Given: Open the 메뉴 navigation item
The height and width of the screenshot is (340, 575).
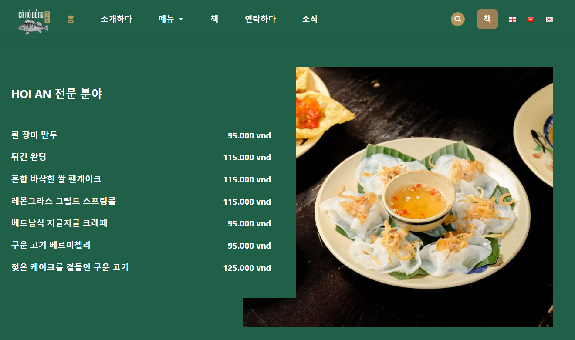Looking at the screenshot, I should pyautogui.click(x=166, y=19).
